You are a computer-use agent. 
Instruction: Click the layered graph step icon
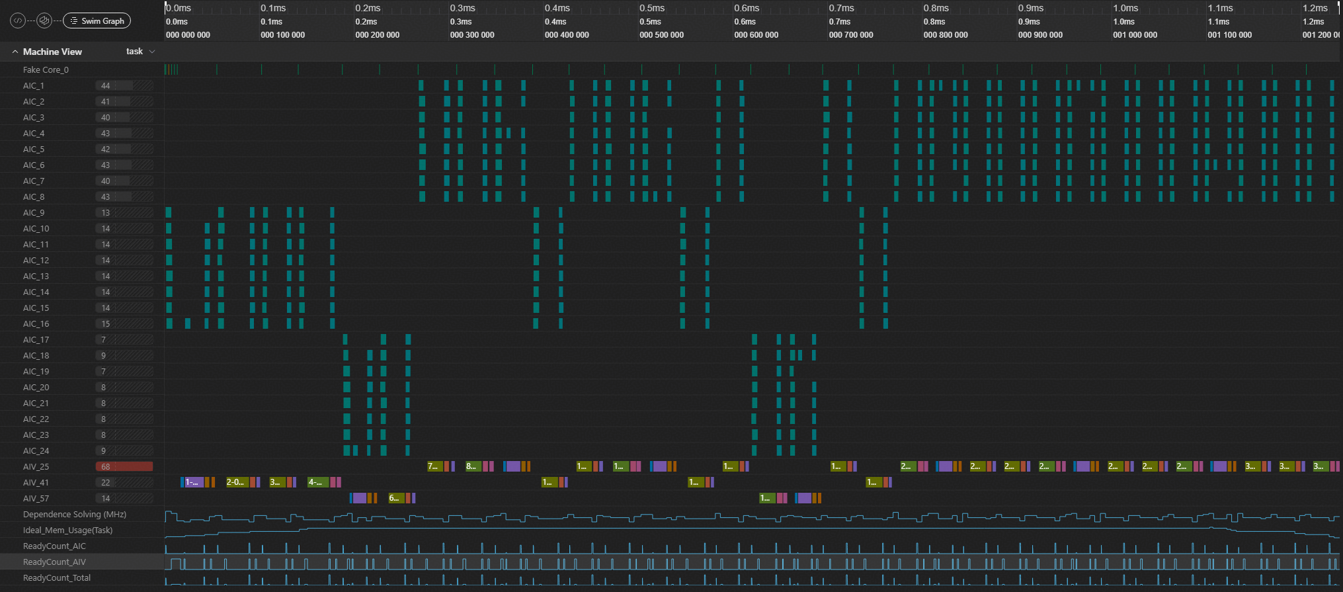44,21
